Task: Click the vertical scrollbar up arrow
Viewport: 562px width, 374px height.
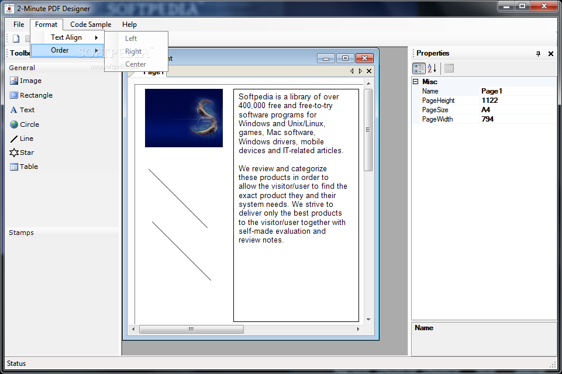Action: [x=368, y=84]
